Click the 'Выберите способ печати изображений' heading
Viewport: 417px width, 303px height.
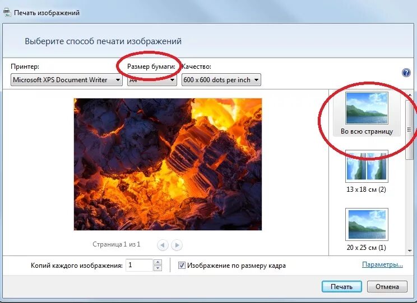pos(103,41)
